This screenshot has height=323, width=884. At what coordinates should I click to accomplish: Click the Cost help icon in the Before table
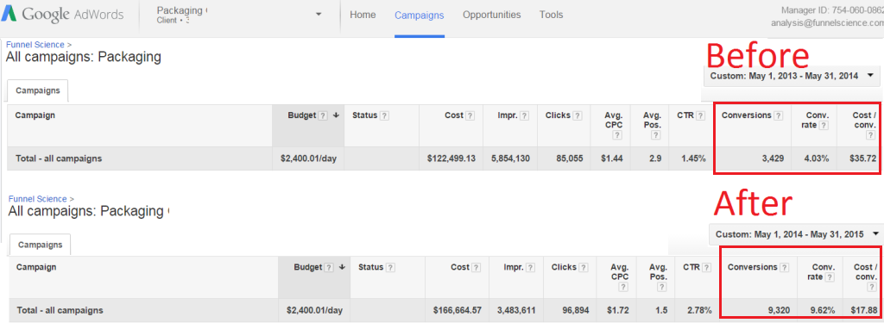pos(470,115)
